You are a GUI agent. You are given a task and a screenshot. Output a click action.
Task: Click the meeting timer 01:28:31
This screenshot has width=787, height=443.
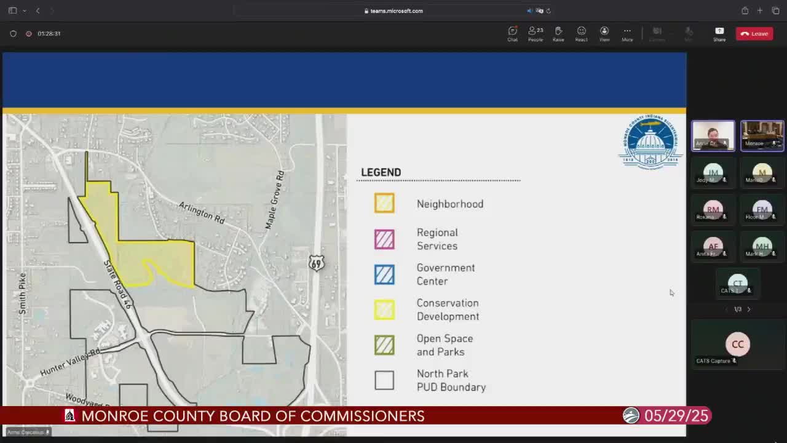tap(49, 34)
